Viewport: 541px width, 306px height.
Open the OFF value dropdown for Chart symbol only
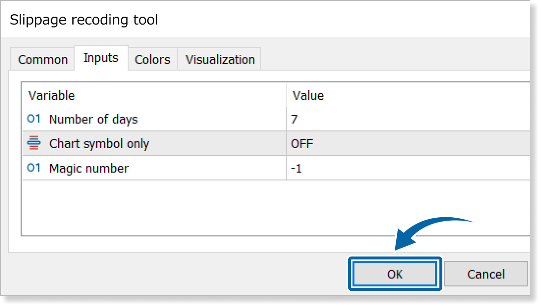pos(407,144)
